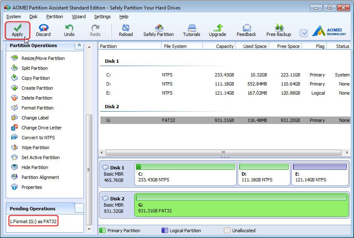354x238 pixels.
Task: Click the partition list scroll left arrow
Action: click(102, 152)
